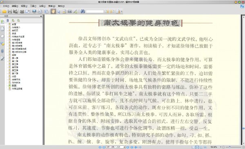Open the 帮助 menu

(61, 6)
